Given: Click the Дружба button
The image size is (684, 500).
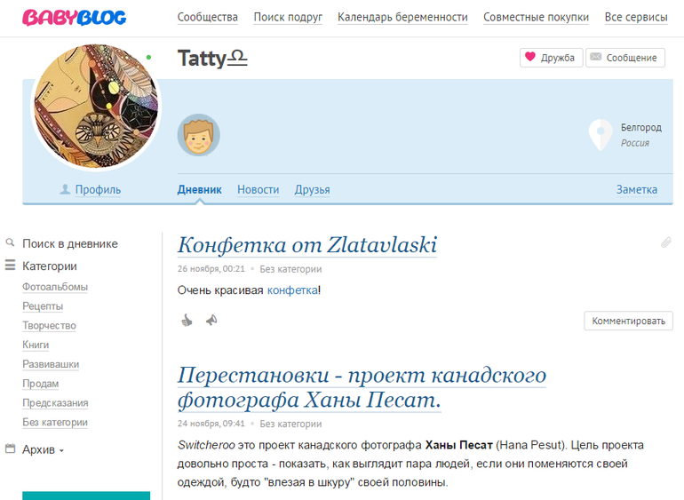Looking at the screenshot, I should (552, 58).
